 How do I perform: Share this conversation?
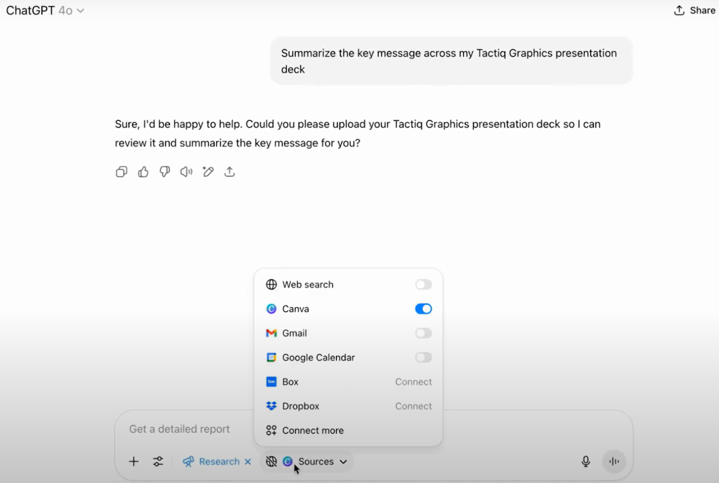tap(695, 10)
